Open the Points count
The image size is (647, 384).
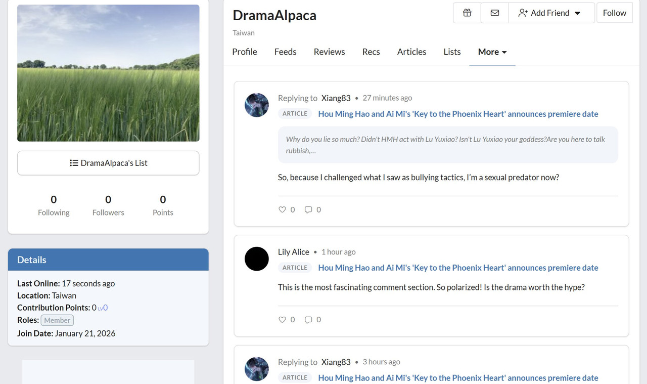pyautogui.click(x=163, y=205)
